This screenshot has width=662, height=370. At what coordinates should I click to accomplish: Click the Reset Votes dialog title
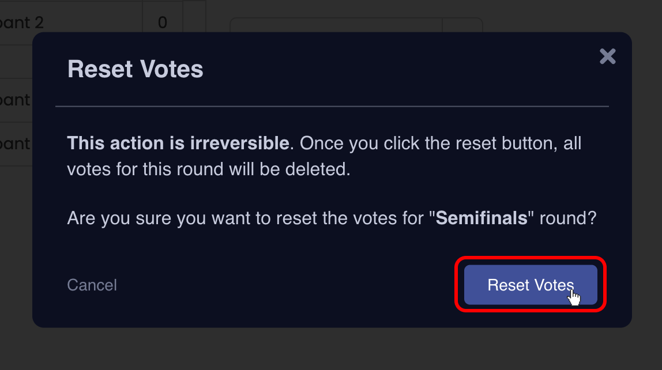(x=136, y=69)
